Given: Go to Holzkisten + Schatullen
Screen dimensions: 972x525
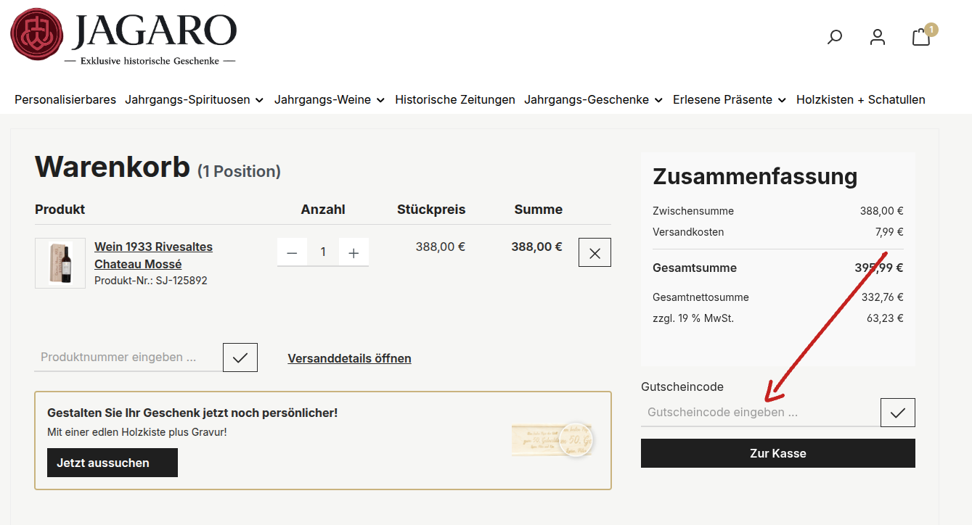Looking at the screenshot, I should (860, 99).
